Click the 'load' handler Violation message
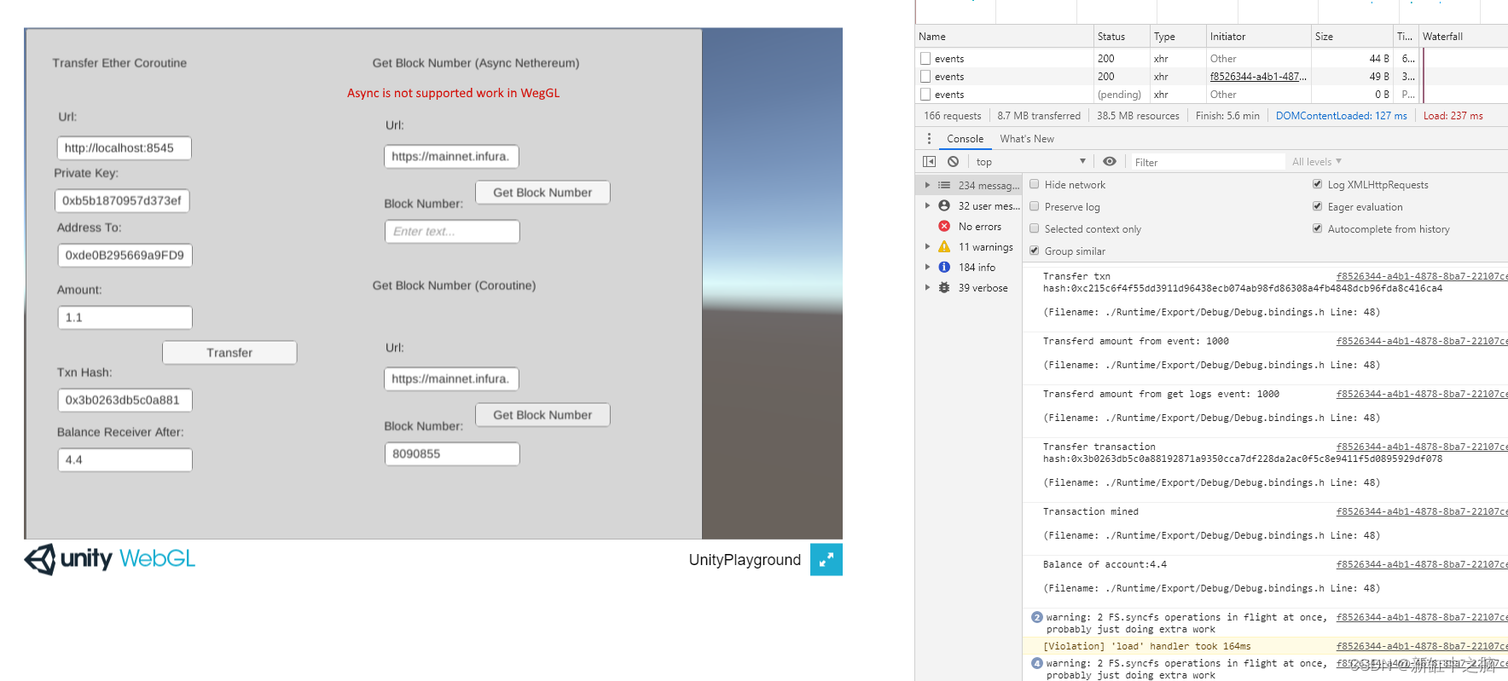The width and height of the screenshot is (1508, 681). 1146,646
